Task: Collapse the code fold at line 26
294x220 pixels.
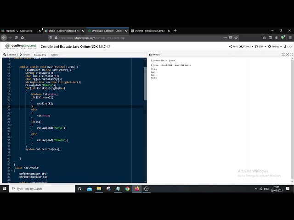Action: 11,113
